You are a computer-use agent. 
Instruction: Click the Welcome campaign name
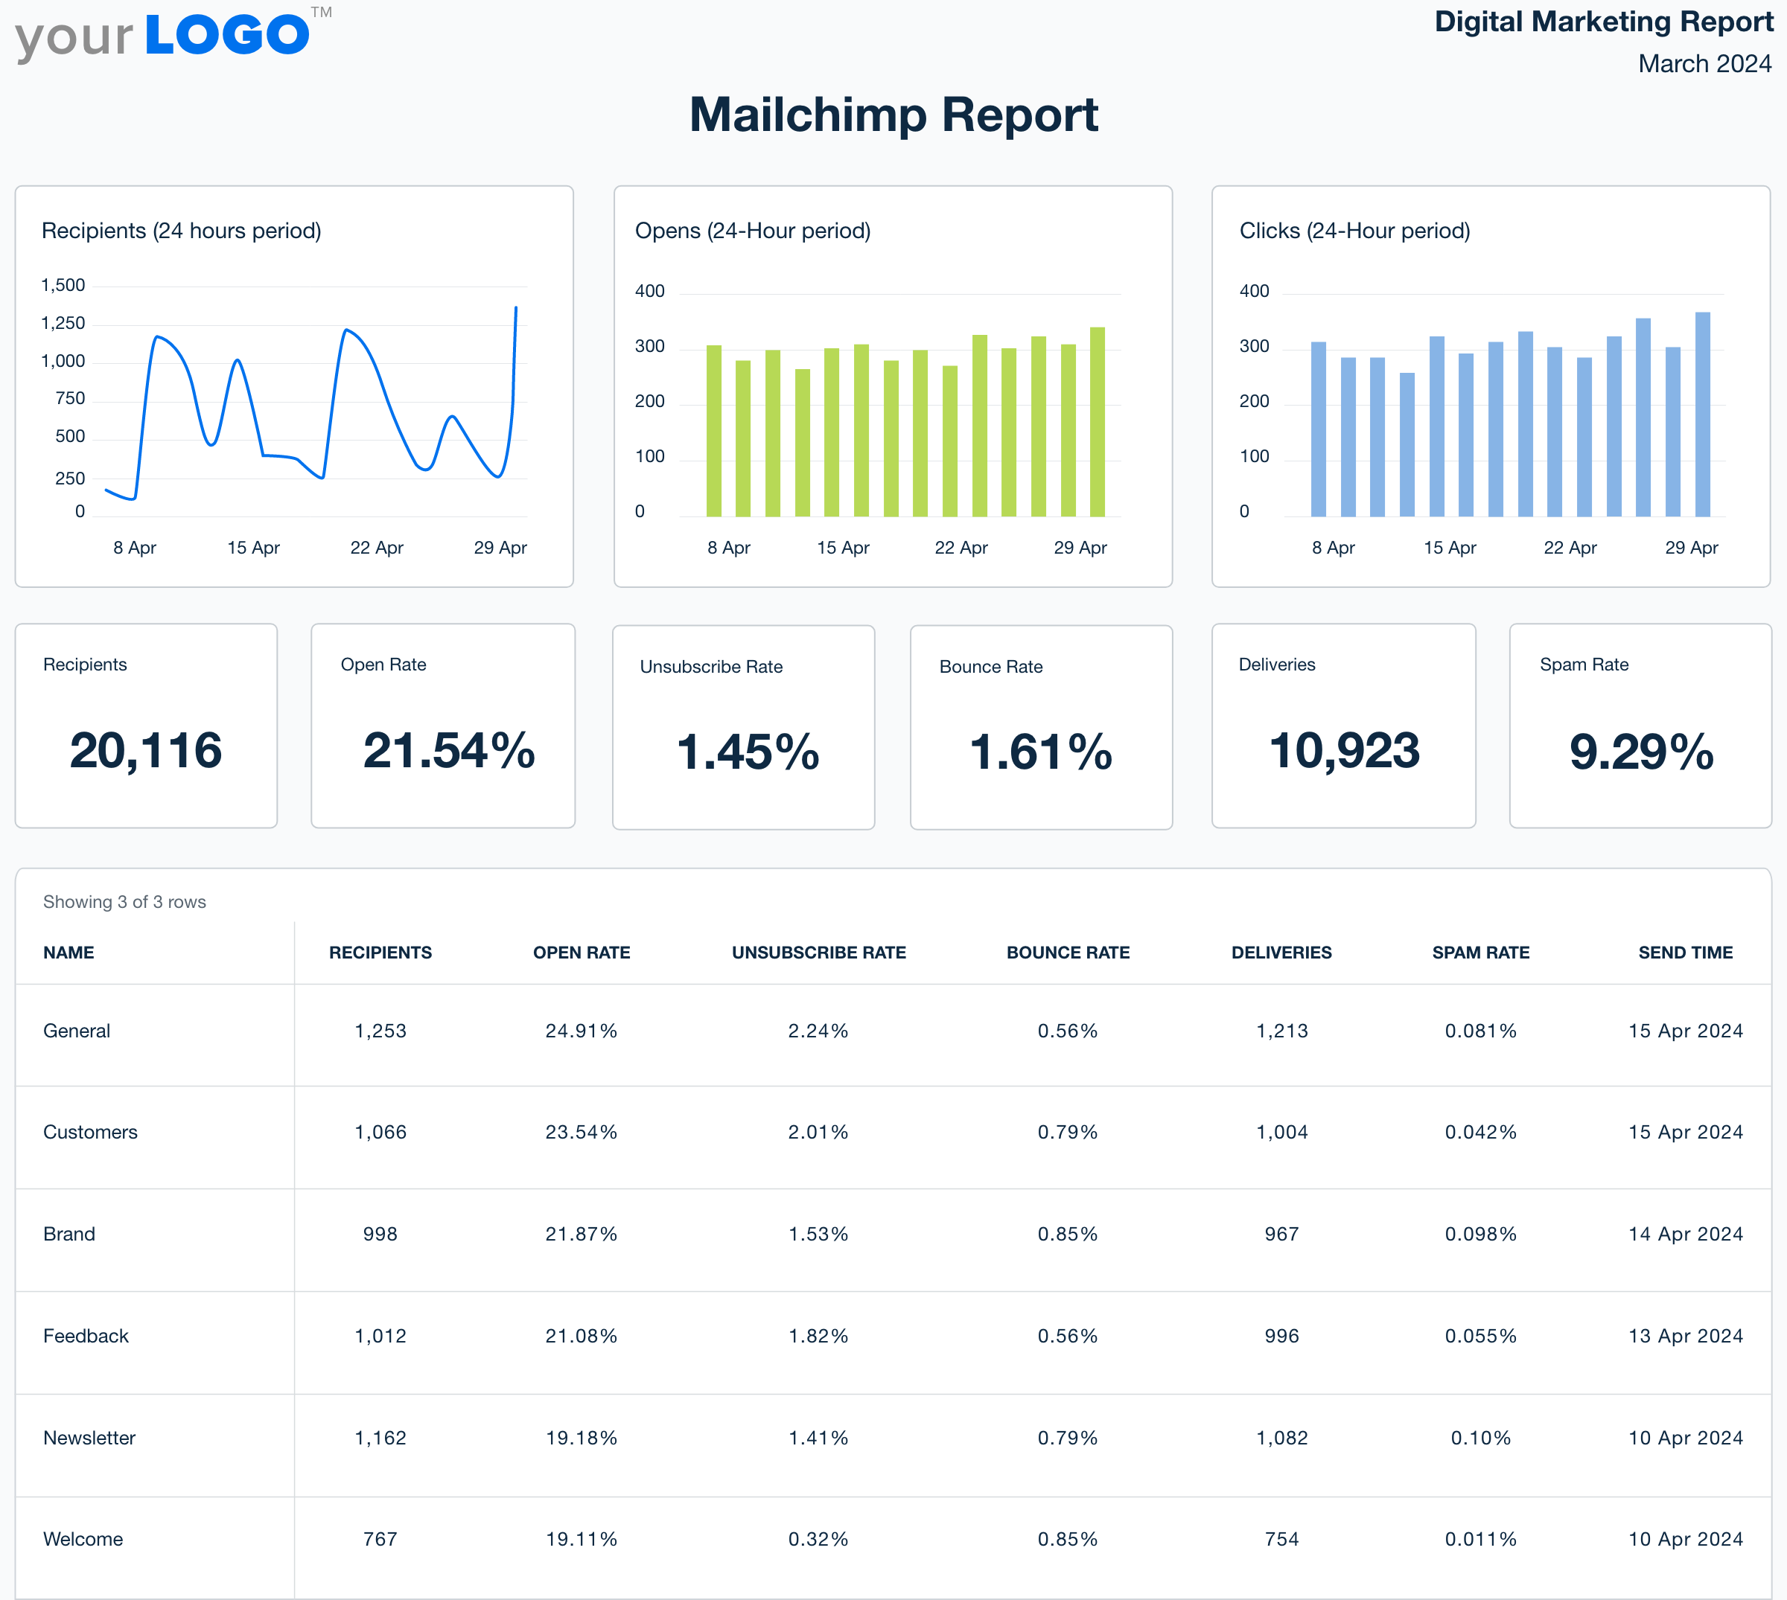pyautogui.click(x=83, y=1538)
